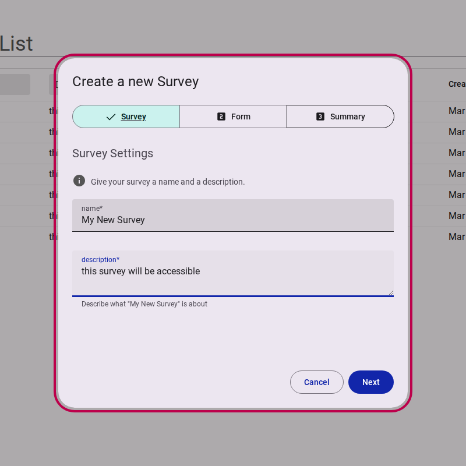Focus the name input field

click(233, 216)
